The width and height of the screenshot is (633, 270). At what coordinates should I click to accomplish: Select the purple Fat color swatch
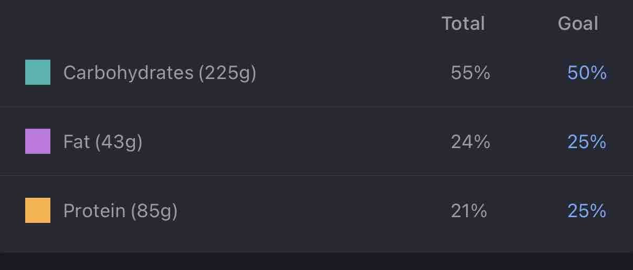pyautogui.click(x=38, y=141)
